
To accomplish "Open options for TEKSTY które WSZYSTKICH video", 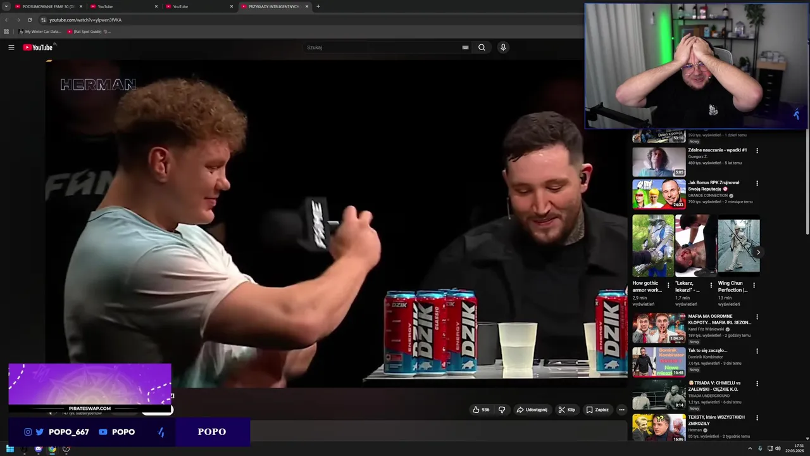I will pyautogui.click(x=757, y=418).
